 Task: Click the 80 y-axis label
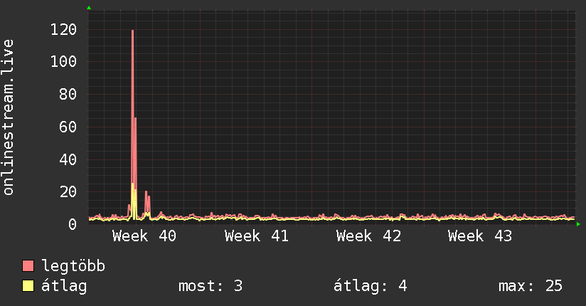point(68,94)
